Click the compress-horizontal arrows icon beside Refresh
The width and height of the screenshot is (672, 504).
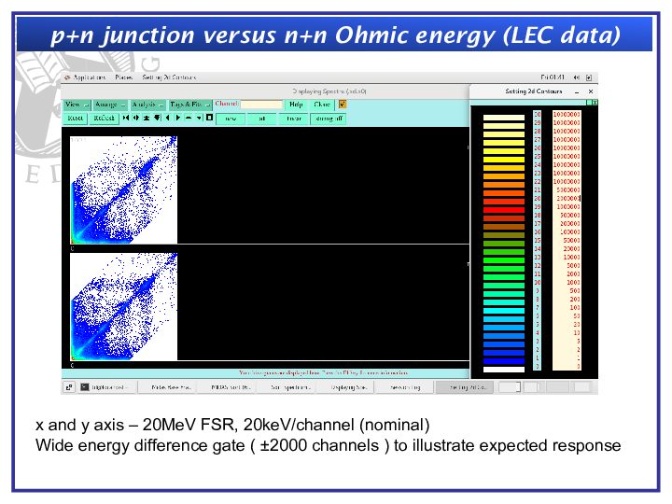tap(126, 118)
